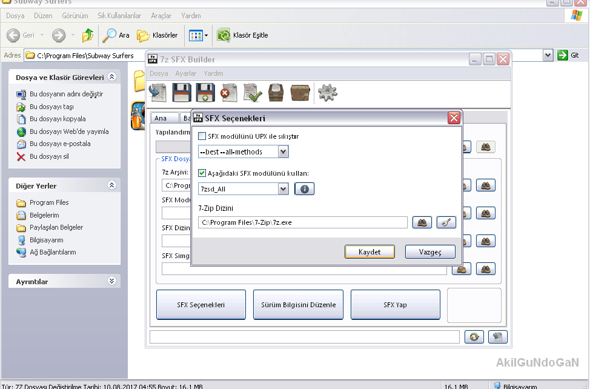Click the gear settings icon in the SFX Builder toolbar
The height and width of the screenshot is (389, 590).
[x=327, y=93]
